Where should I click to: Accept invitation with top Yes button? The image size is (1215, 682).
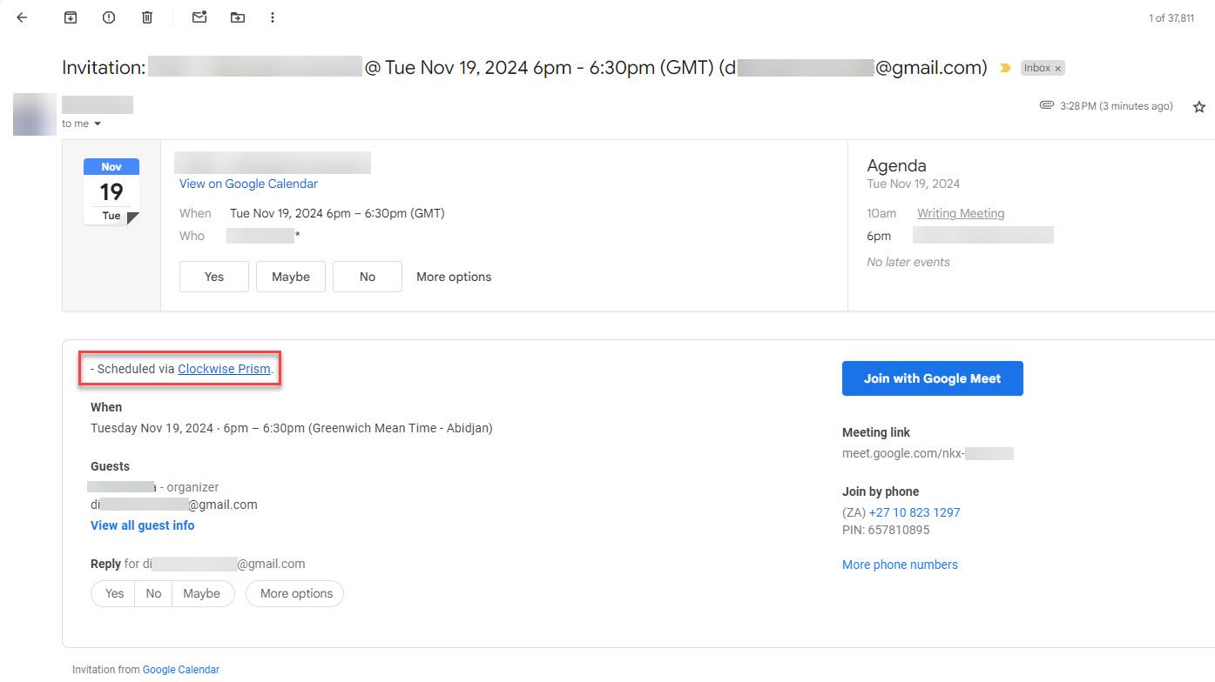214,277
